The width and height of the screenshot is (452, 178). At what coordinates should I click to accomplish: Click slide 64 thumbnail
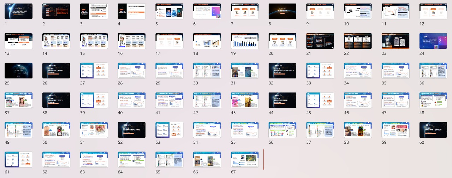pyautogui.click(x=132, y=160)
